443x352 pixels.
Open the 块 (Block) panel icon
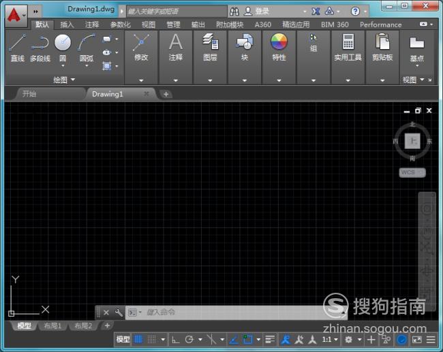245,42
